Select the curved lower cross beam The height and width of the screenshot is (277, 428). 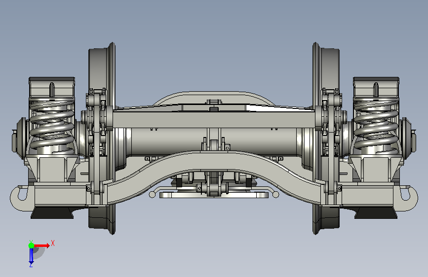click(x=214, y=161)
